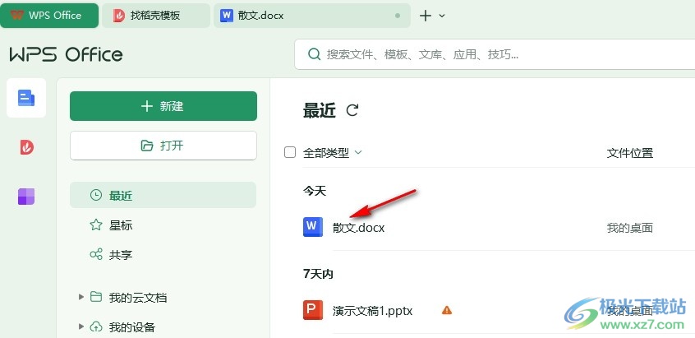Click the 7天内 group heading

tap(318, 274)
